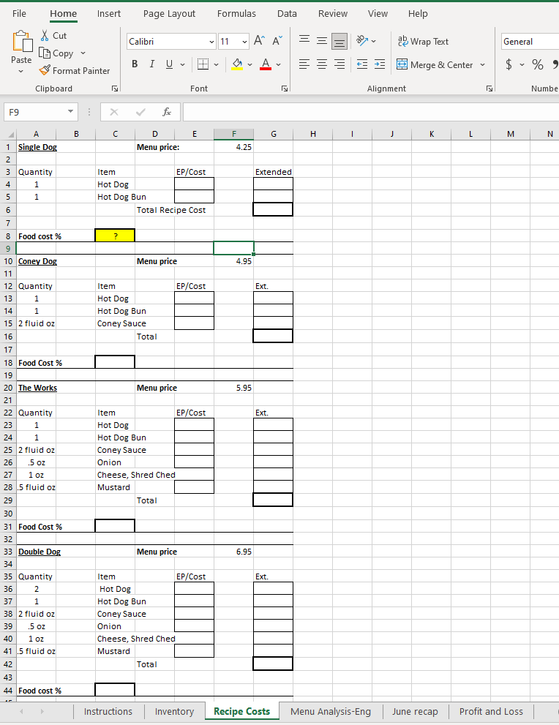Expand font color dropdown arrow
The width and height of the screenshot is (559, 725).
coord(278,64)
